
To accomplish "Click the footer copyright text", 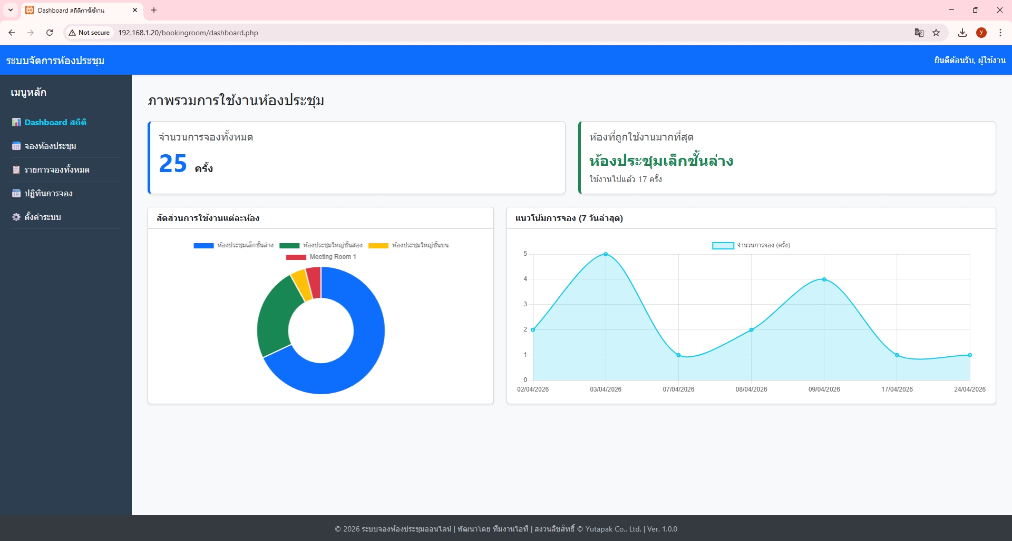I will (x=506, y=529).
